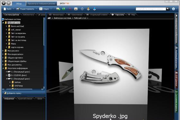
Task: Open the dropdown arrow beside the help icon
Action: 176,9
